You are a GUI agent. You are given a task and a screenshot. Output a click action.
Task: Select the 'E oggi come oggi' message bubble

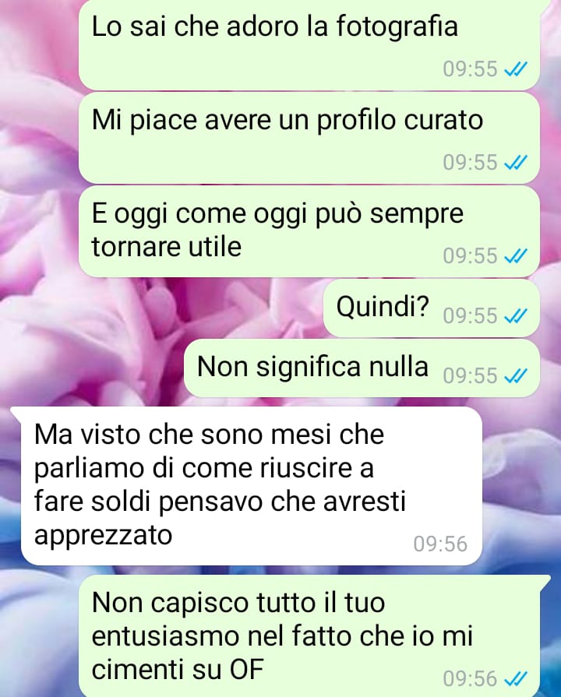pos(309,231)
